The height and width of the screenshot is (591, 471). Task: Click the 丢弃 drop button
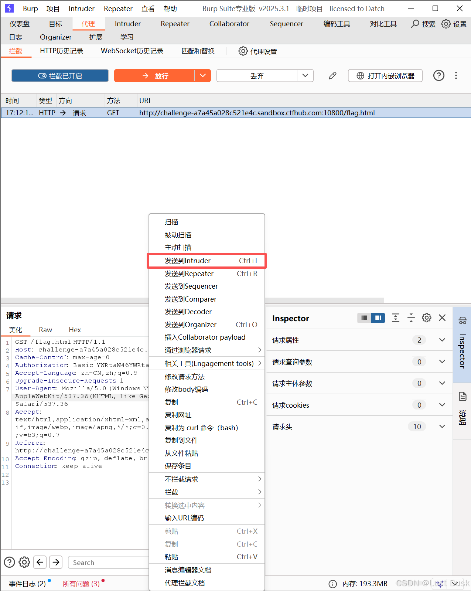pyautogui.click(x=257, y=76)
